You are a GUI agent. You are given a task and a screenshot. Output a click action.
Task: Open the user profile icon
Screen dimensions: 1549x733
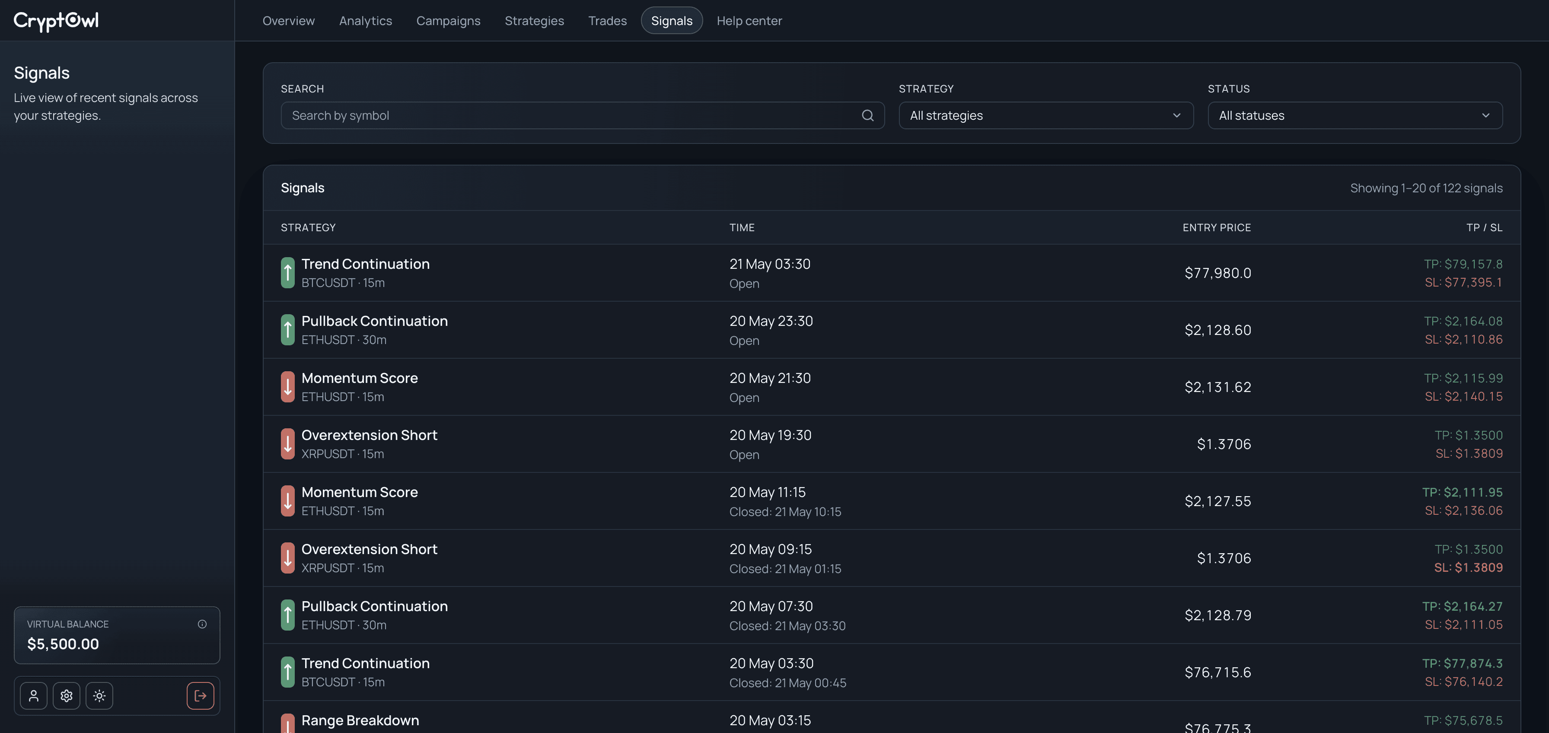[34, 696]
